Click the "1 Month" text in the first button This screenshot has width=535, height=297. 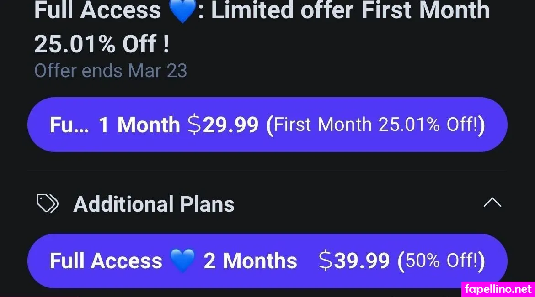point(139,125)
